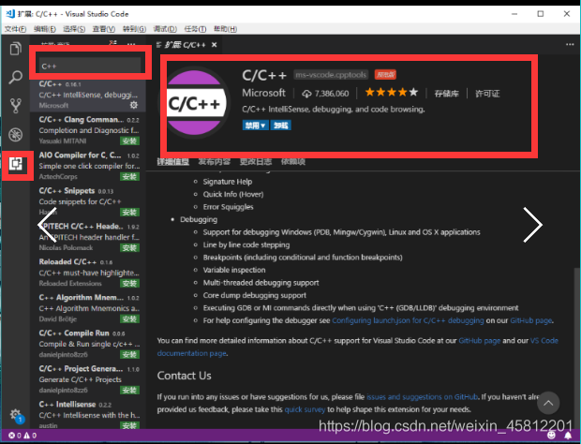Install C/C++ Project Generator extension

click(129, 390)
